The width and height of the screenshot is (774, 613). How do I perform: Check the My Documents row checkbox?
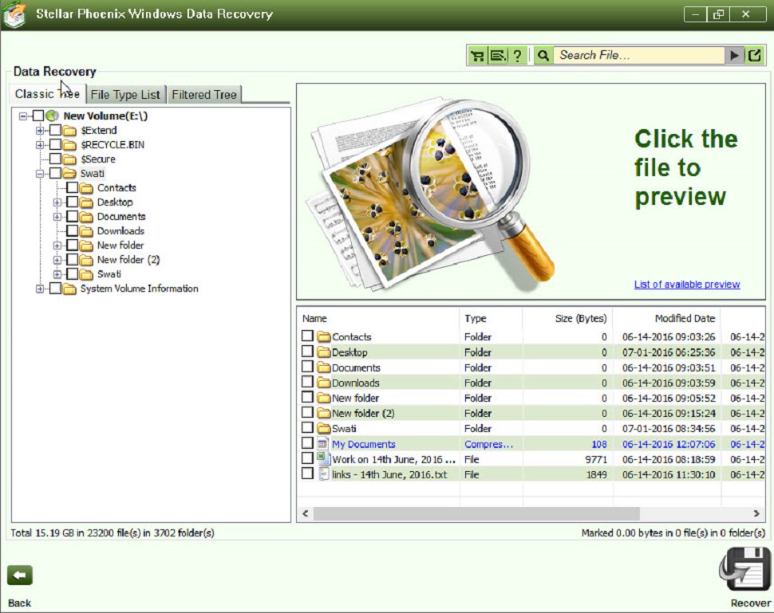click(307, 443)
